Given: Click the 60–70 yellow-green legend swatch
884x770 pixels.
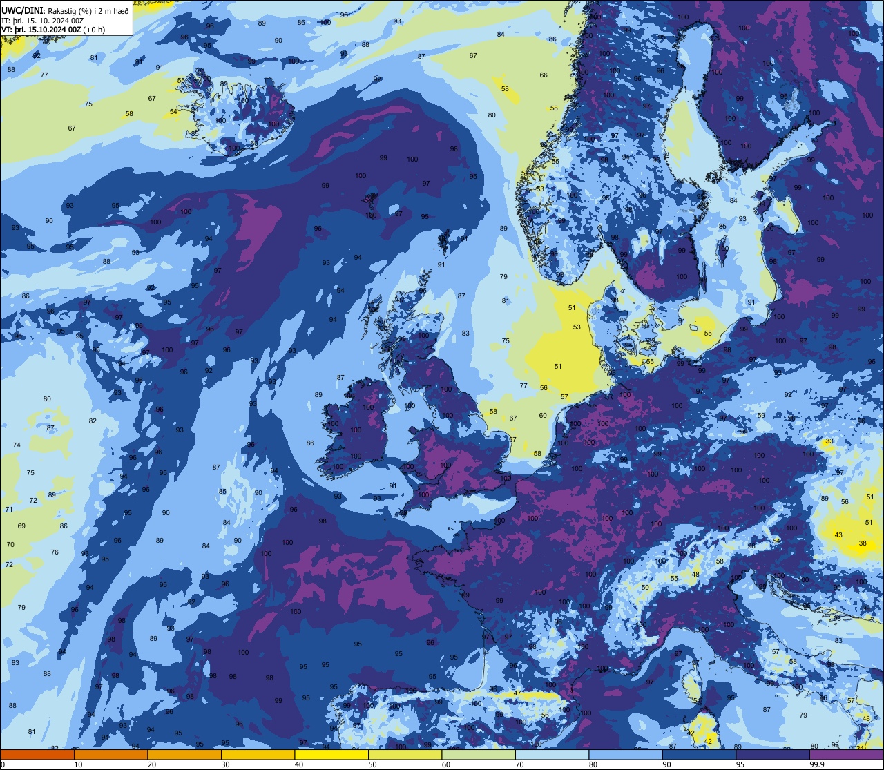Looking at the screenshot, I should tap(479, 754).
